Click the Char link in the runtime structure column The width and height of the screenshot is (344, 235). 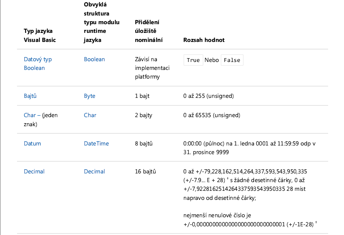pyautogui.click(x=90, y=115)
